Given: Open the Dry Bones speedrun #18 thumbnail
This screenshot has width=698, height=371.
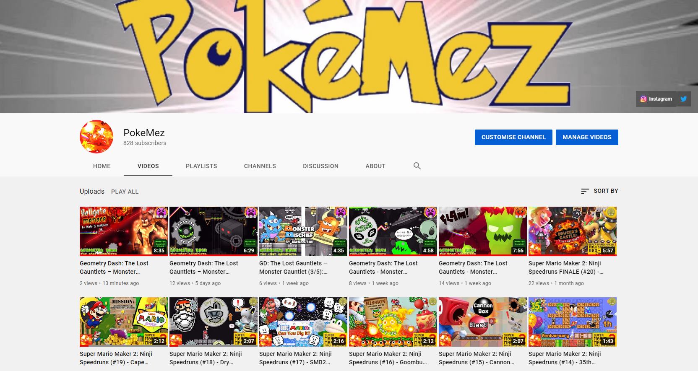Looking at the screenshot, I should [x=214, y=322].
